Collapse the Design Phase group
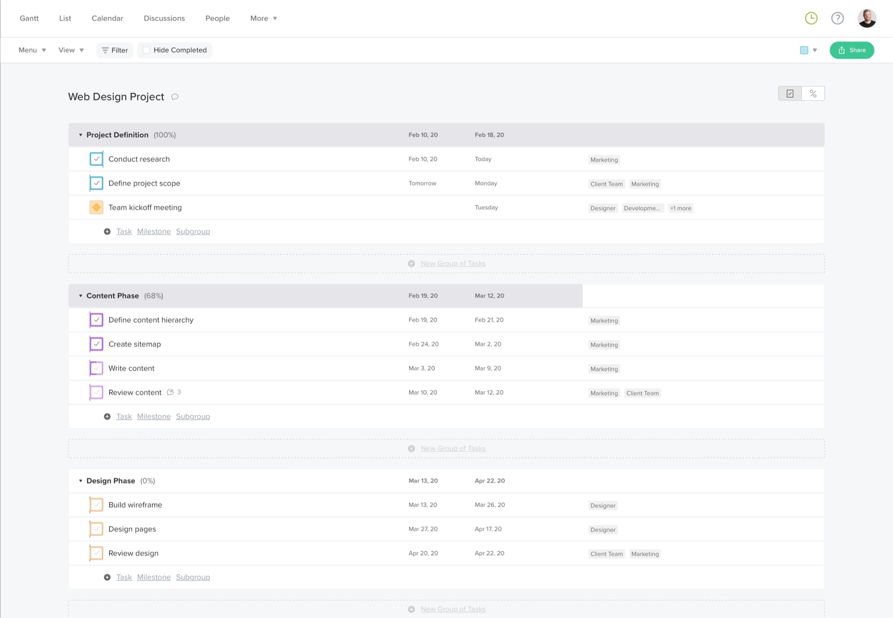Image resolution: width=893 pixels, height=618 pixels. [x=81, y=481]
